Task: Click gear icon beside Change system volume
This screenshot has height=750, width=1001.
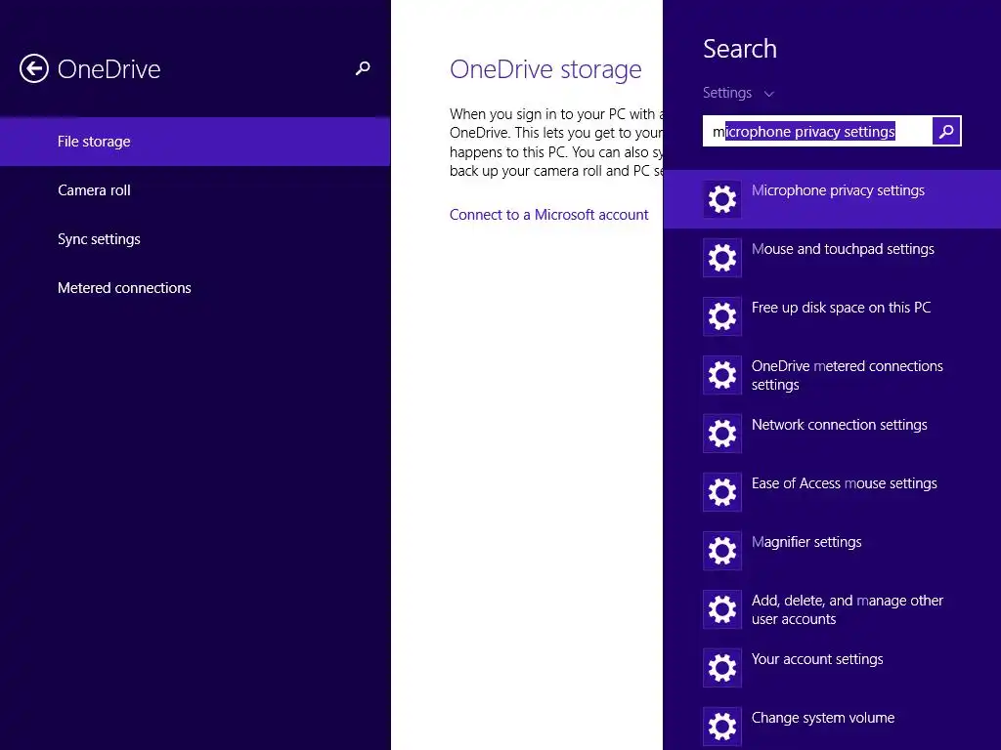Action: click(722, 727)
